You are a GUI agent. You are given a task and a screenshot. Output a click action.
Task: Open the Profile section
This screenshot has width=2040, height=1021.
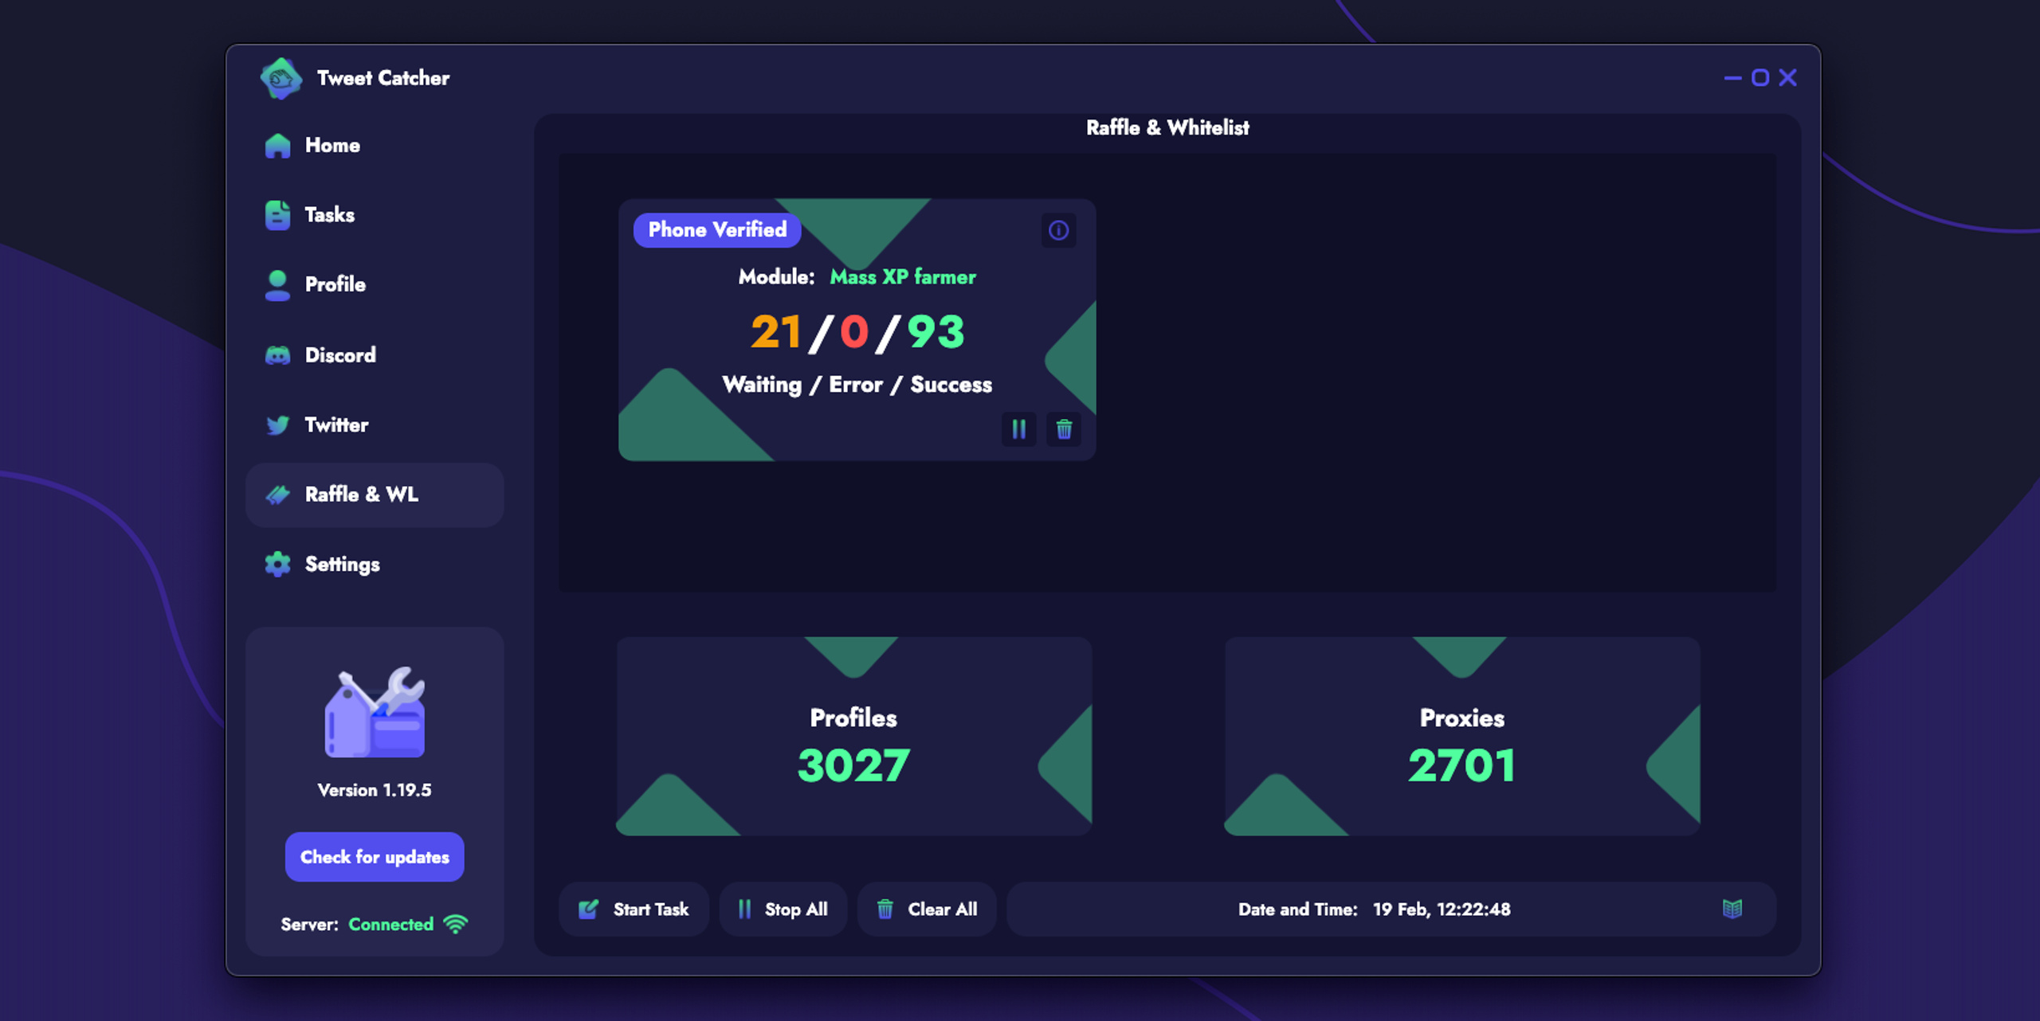[x=375, y=284]
